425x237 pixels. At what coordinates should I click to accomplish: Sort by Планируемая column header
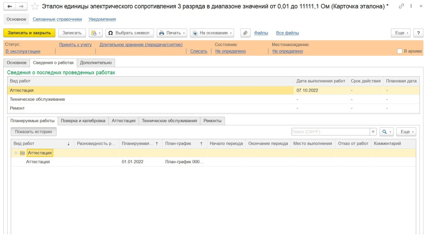point(140,143)
